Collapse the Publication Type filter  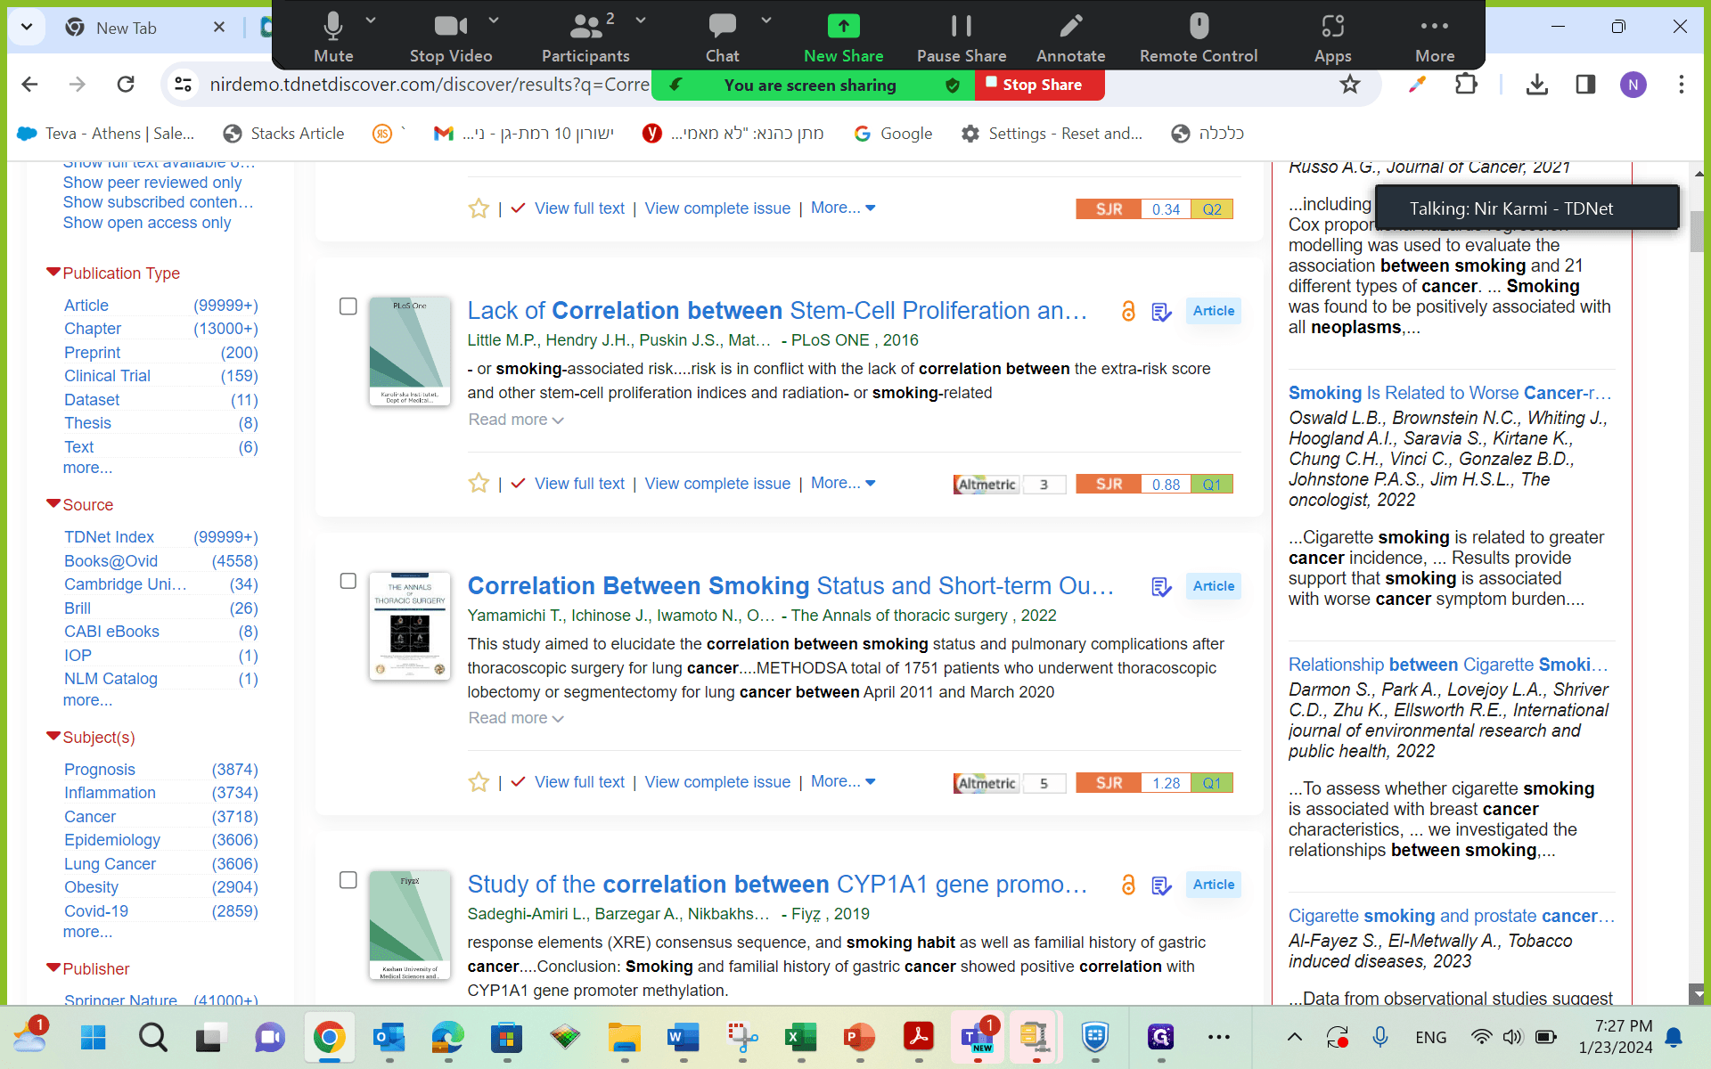coord(53,273)
